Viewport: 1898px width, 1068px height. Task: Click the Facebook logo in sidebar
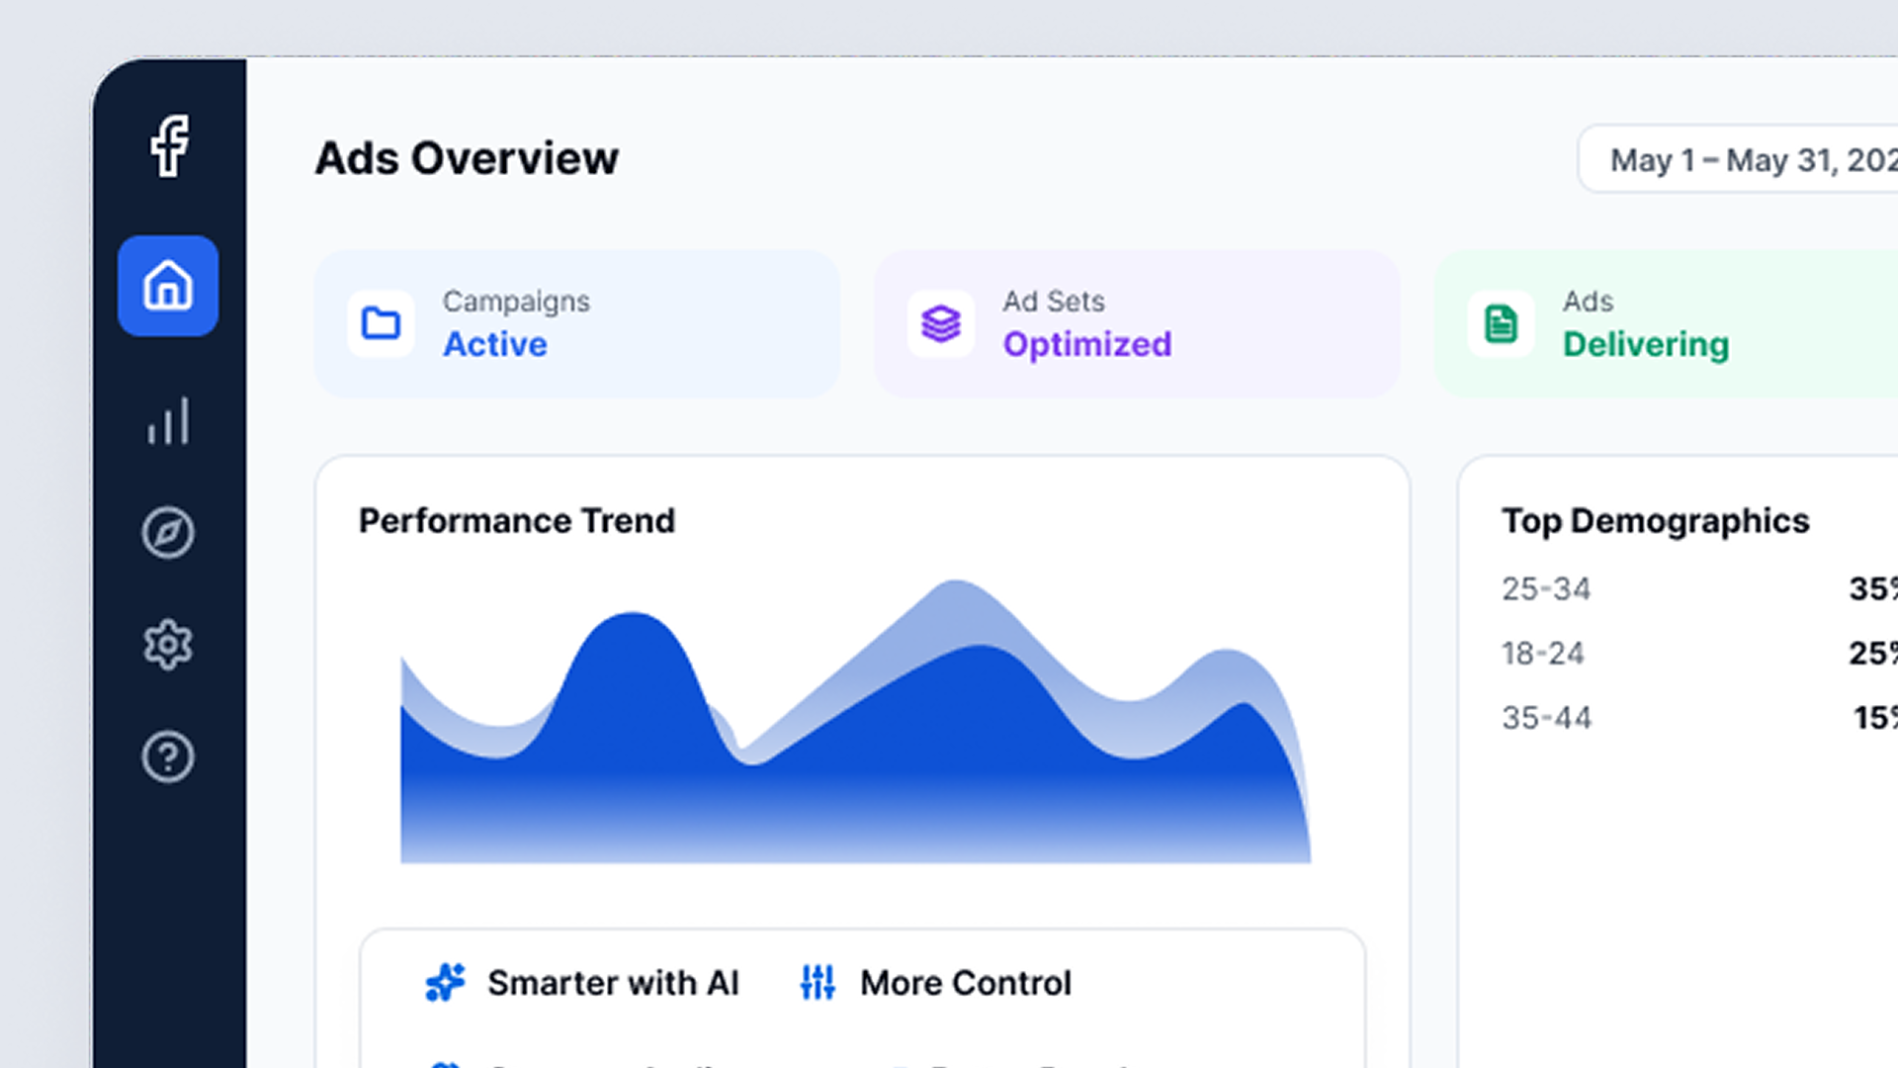tap(169, 146)
